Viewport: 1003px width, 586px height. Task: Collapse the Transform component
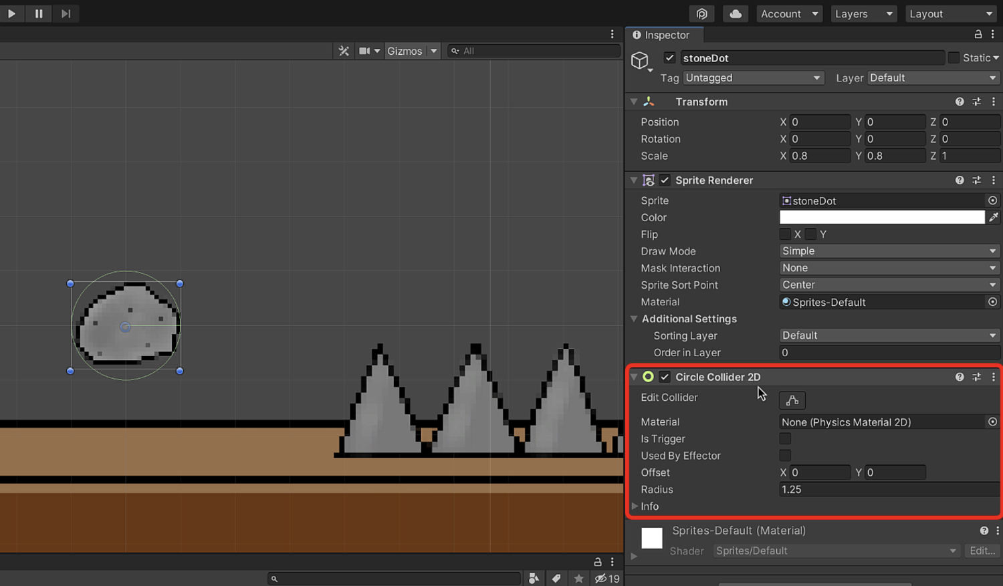[x=634, y=102]
